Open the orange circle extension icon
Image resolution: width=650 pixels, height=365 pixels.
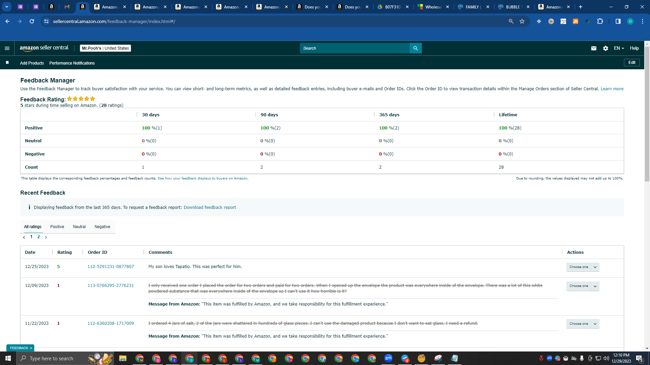(x=551, y=21)
